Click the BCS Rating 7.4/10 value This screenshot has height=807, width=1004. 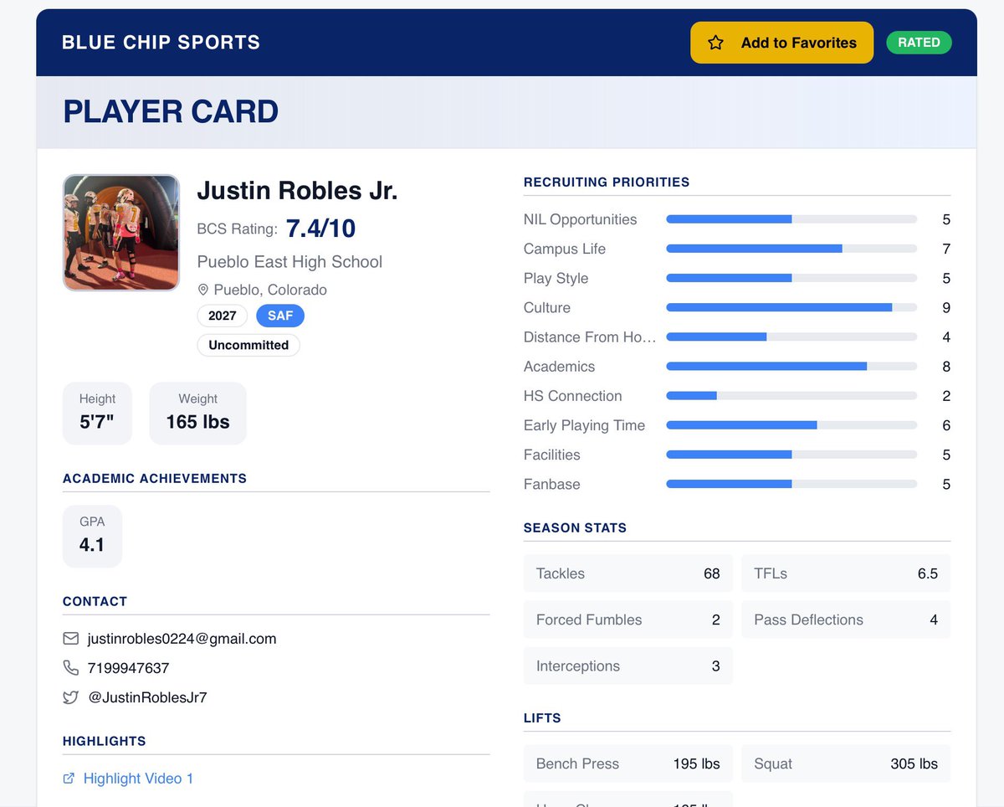(x=320, y=228)
